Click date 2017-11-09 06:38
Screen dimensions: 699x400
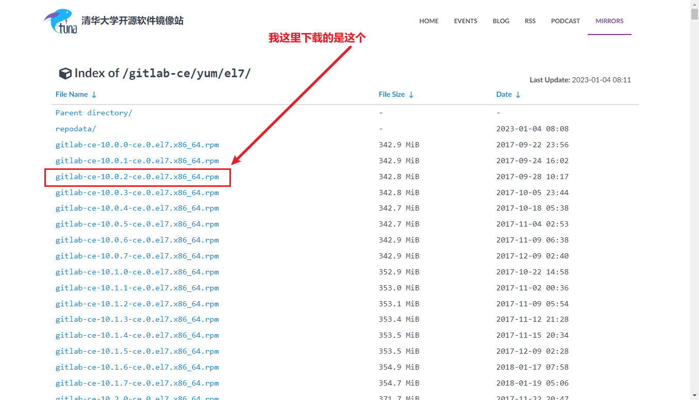pyautogui.click(x=532, y=240)
